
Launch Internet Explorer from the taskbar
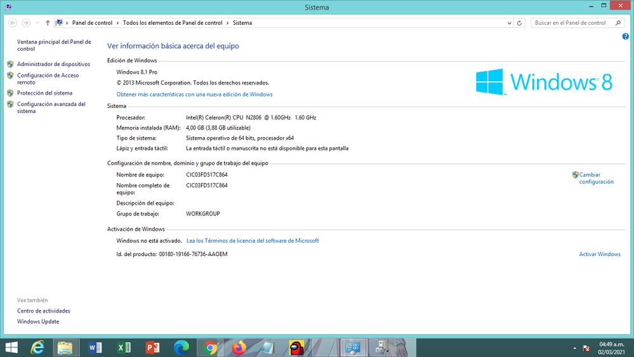37,347
